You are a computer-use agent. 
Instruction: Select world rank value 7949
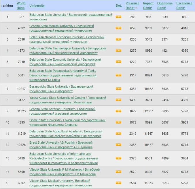pyautogui.click(x=21, y=62)
